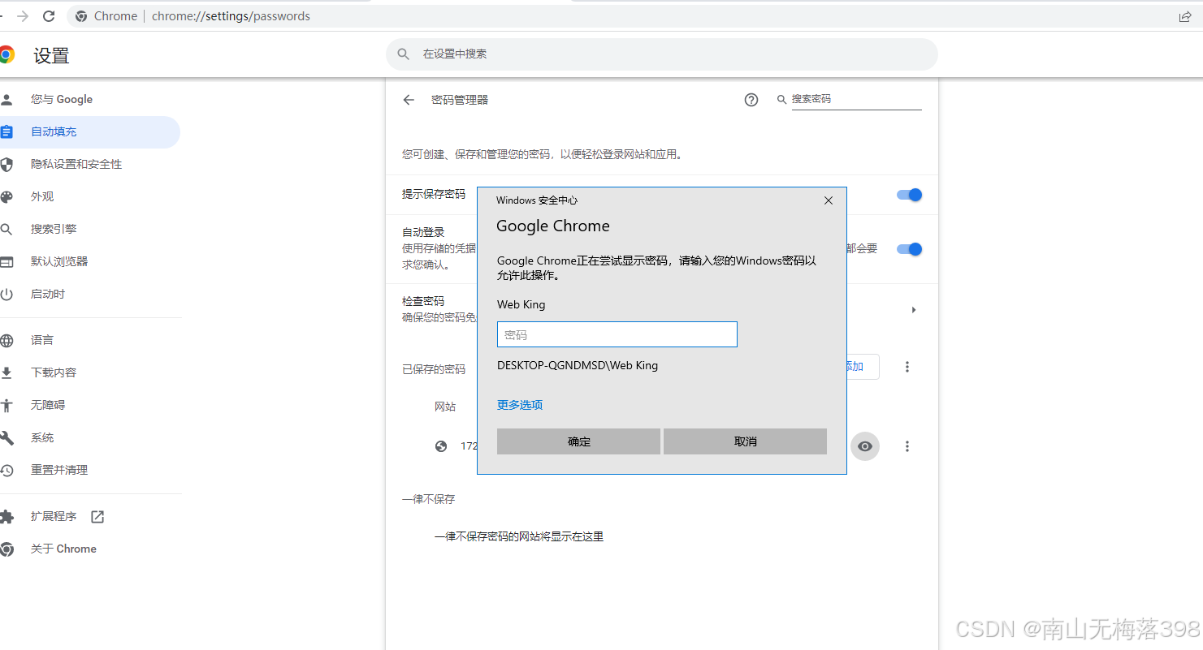Click the 一律不保存 heading
Screen dimensions: 1203x650
(429, 499)
